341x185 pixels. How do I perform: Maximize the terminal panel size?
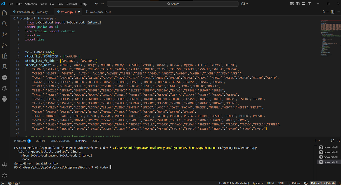tap(333, 141)
